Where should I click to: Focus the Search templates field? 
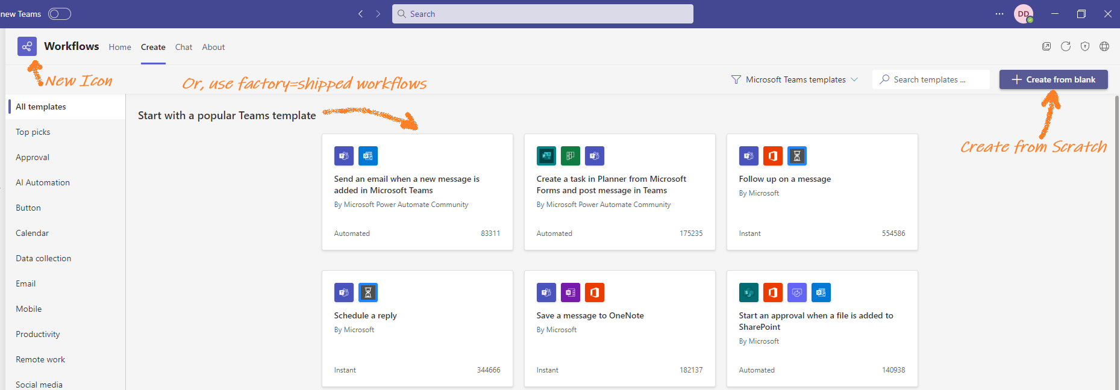click(x=931, y=79)
